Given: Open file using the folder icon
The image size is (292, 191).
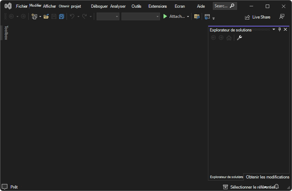Looking at the screenshot, I should [46, 16].
